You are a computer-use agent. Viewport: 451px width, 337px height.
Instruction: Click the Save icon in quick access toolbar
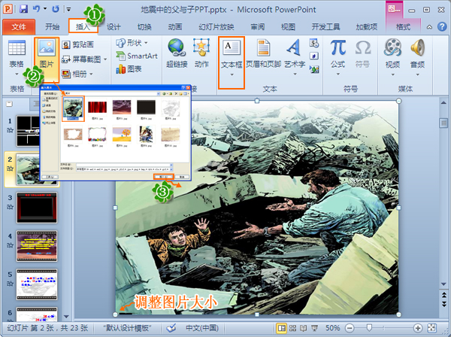[23, 9]
